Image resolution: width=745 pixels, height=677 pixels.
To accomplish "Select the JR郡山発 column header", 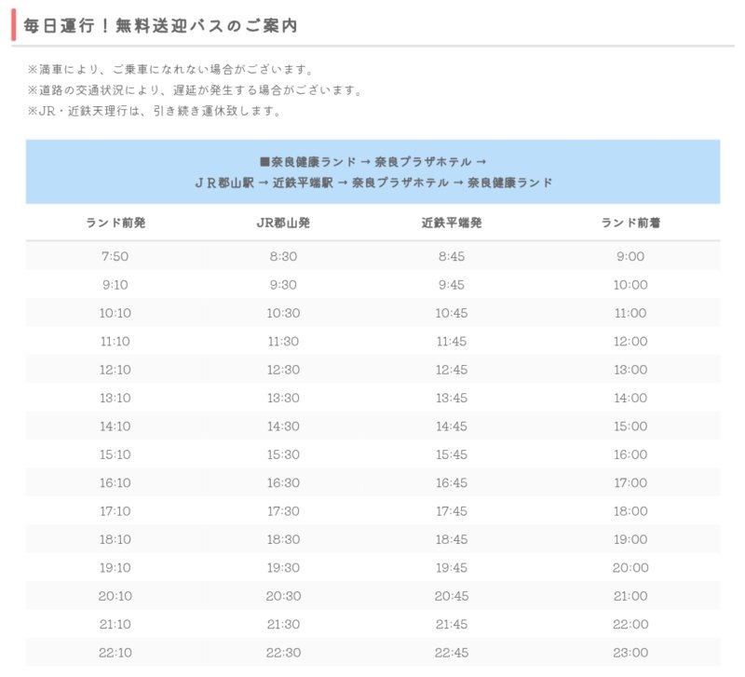I will coord(283,223).
